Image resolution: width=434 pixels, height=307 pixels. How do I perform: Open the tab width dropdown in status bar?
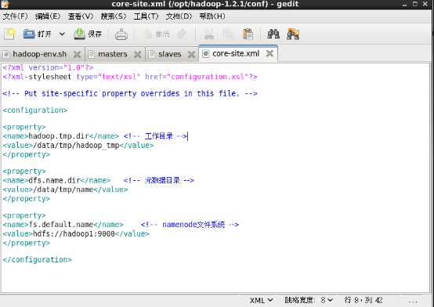click(309, 300)
